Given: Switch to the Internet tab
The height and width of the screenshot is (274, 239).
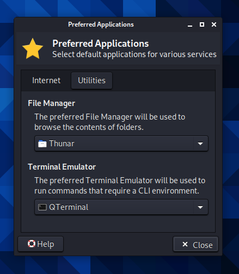Looking at the screenshot, I should (x=46, y=80).
